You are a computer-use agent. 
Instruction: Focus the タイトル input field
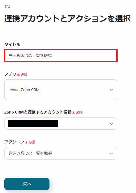[x=61, y=56]
